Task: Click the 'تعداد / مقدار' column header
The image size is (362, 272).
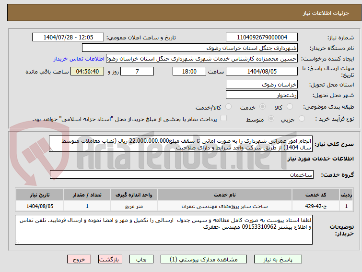Action: tap(87, 195)
